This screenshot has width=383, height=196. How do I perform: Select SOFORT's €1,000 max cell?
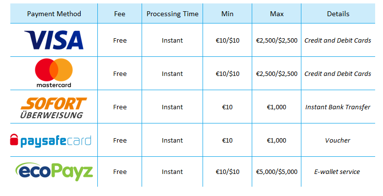276,107
